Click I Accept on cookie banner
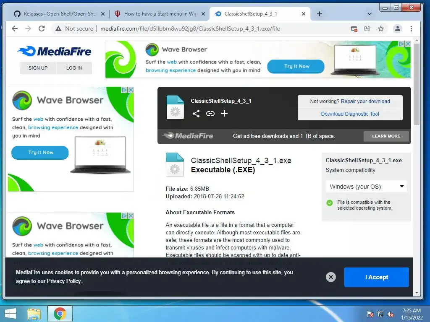The height and width of the screenshot is (322, 430). click(x=377, y=277)
